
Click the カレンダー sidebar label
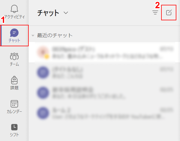[14, 112]
